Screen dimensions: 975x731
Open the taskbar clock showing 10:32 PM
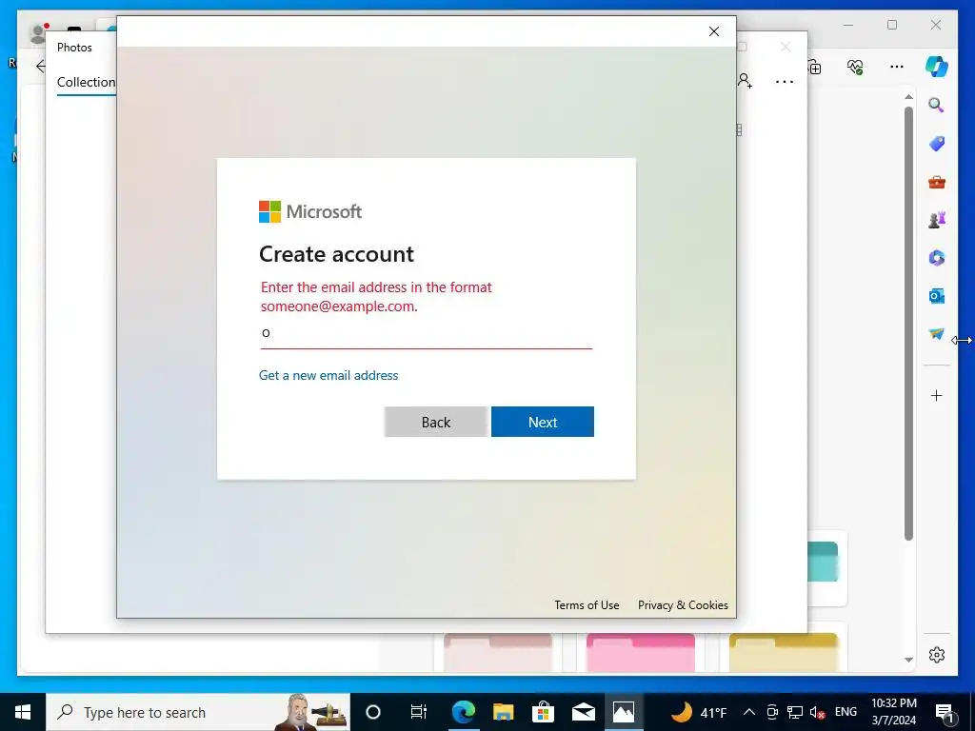coord(893,712)
